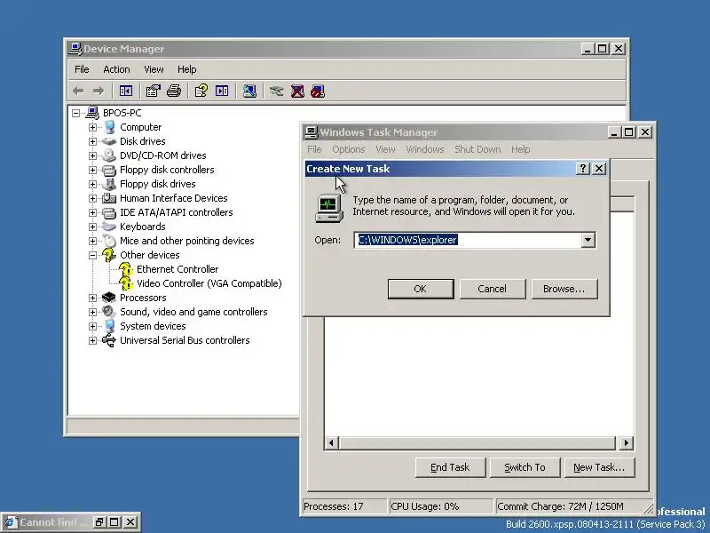Click the minimized 'Cannot find...' window title
Image resolution: width=710 pixels, height=533 pixels.
(x=53, y=522)
